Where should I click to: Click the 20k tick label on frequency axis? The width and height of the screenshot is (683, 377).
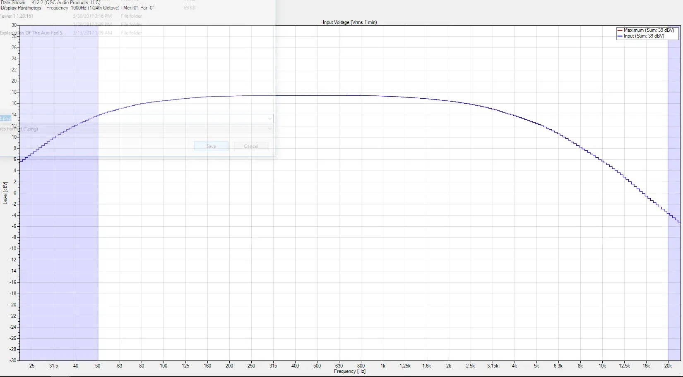click(x=668, y=366)
